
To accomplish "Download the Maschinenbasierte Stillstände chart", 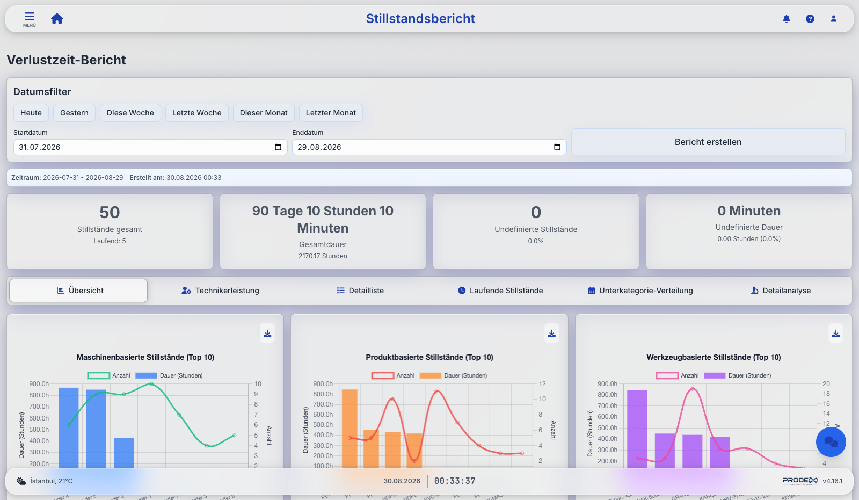I will click(267, 334).
